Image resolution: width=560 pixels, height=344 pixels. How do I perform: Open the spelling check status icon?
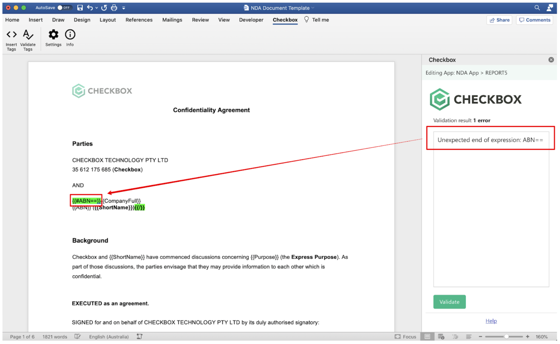pos(77,337)
